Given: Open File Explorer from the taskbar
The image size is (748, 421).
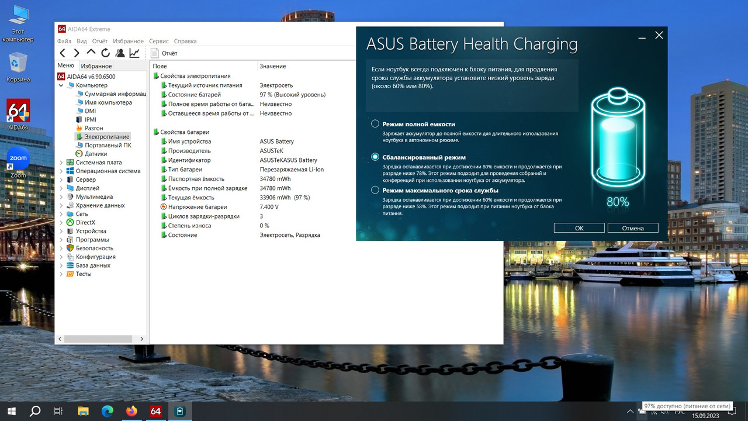Looking at the screenshot, I should tap(83, 411).
